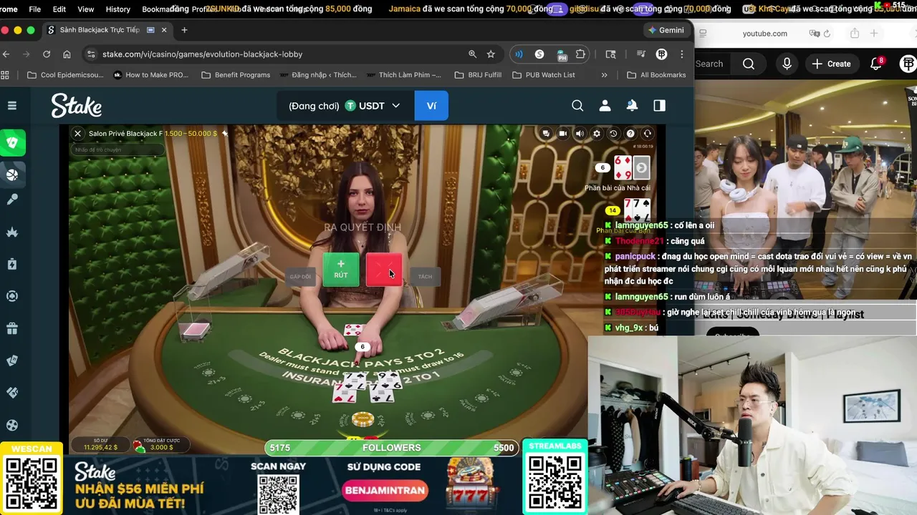Click the YouTube search field

click(714, 64)
